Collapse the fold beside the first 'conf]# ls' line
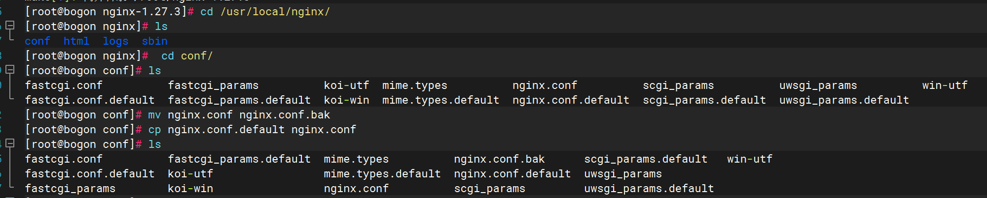This screenshot has width=987, height=198. tap(10, 69)
